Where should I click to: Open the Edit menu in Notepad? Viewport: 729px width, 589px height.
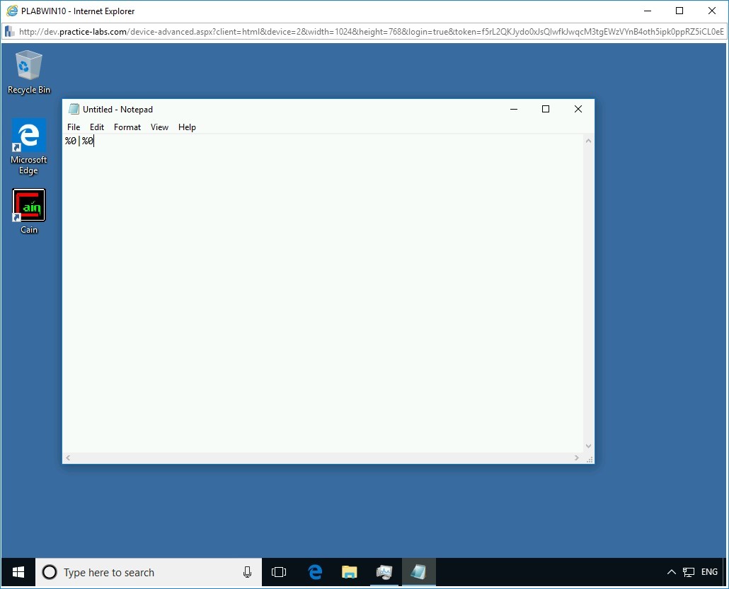(97, 127)
